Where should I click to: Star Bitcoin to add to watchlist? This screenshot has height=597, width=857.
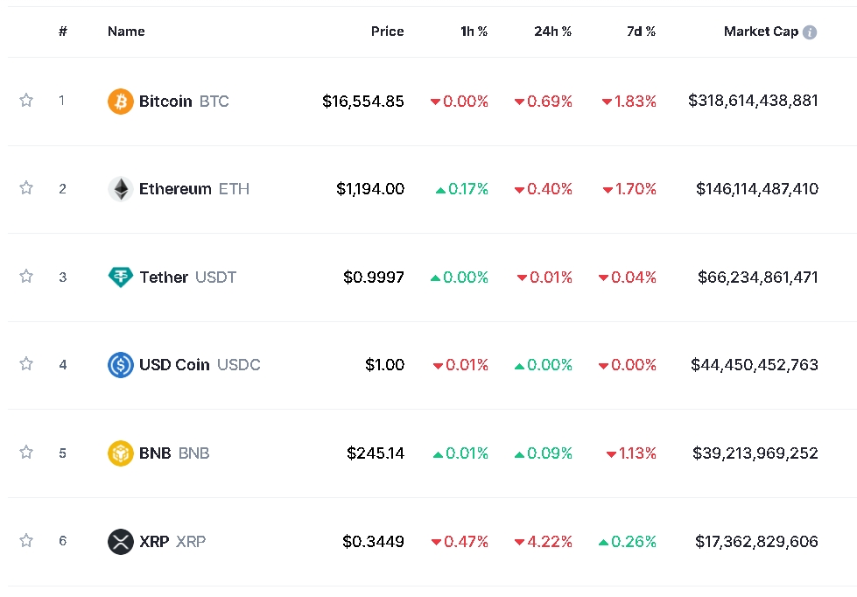(x=26, y=101)
